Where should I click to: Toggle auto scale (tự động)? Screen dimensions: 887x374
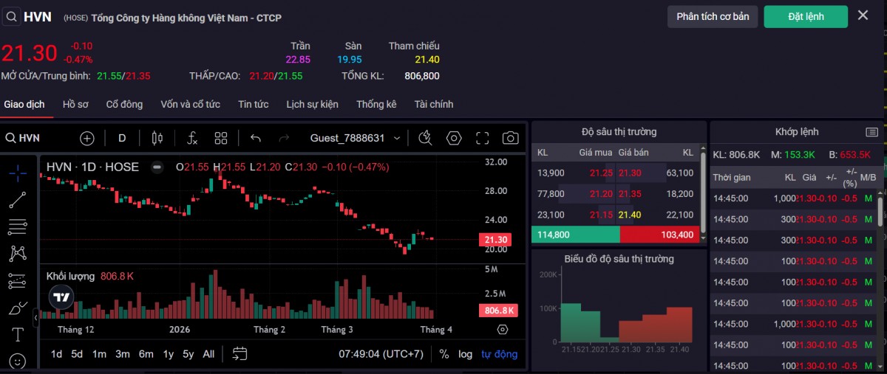(x=500, y=354)
